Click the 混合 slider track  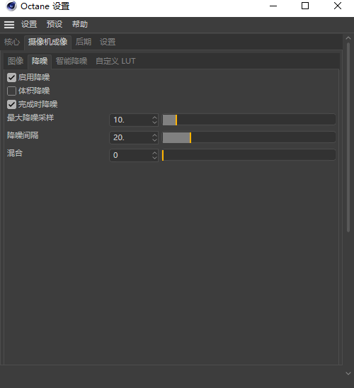pyautogui.click(x=249, y=155)
